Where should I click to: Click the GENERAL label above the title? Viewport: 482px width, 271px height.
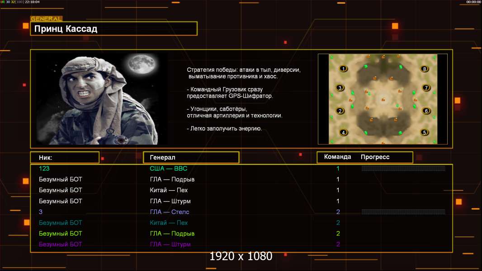click(x=46, y=19)
